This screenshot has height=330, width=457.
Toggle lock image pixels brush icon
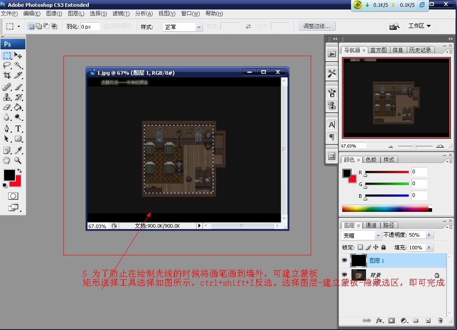[x=368, y=247]
